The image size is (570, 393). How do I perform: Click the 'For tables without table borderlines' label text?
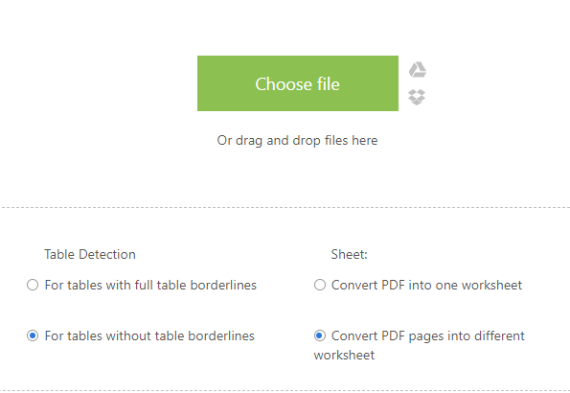[x=149, y=335]
